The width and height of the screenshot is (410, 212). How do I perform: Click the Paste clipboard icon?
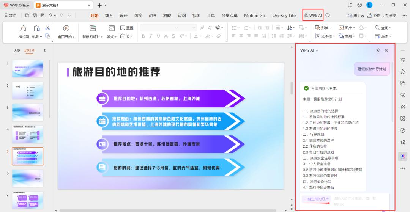(37, 28)
